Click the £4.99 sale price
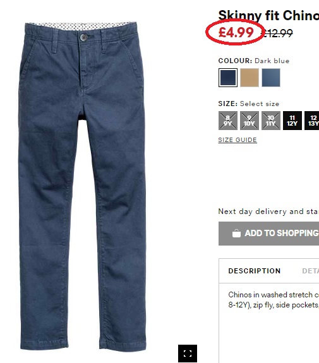Screen dimensions: 319x363 tap(236, 32)
